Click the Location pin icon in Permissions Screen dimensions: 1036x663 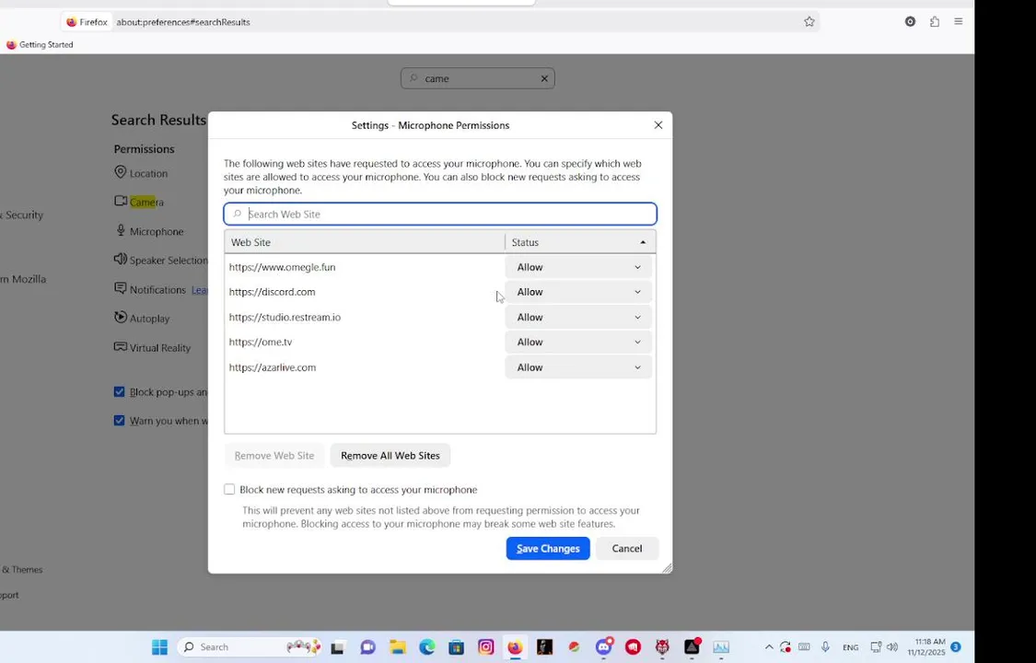point(121,172)
